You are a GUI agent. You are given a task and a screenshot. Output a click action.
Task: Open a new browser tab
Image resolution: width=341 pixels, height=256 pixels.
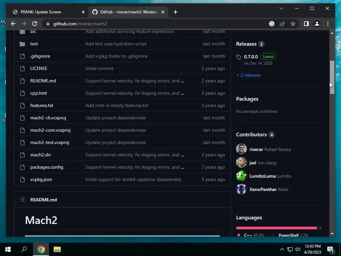(175, 12)
